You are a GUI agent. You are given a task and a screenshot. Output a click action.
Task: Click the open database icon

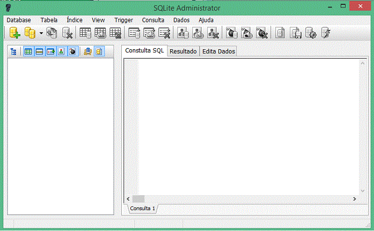tap(30, 33)
